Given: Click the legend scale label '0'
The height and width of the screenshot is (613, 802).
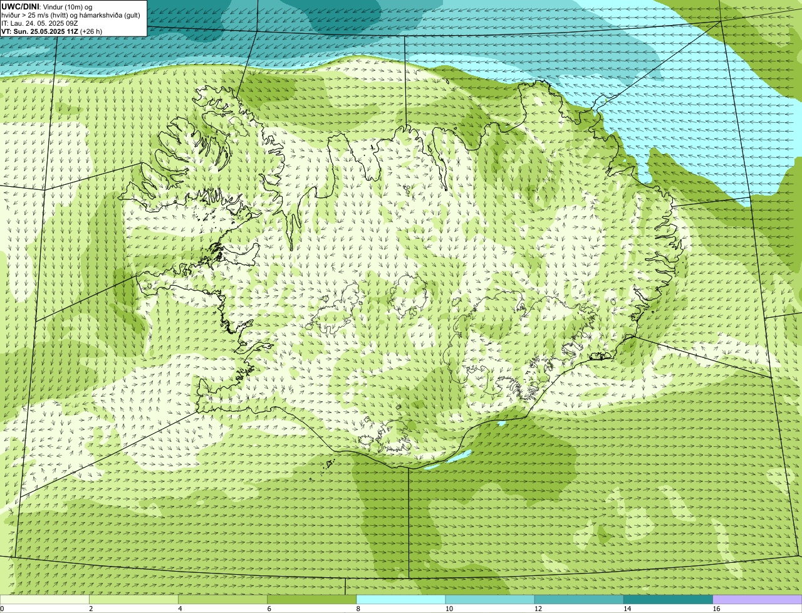Looking at the screenshot, I should (3, 609).
